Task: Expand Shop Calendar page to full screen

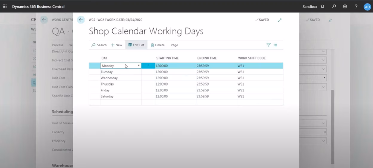Action: pos(279,20)
